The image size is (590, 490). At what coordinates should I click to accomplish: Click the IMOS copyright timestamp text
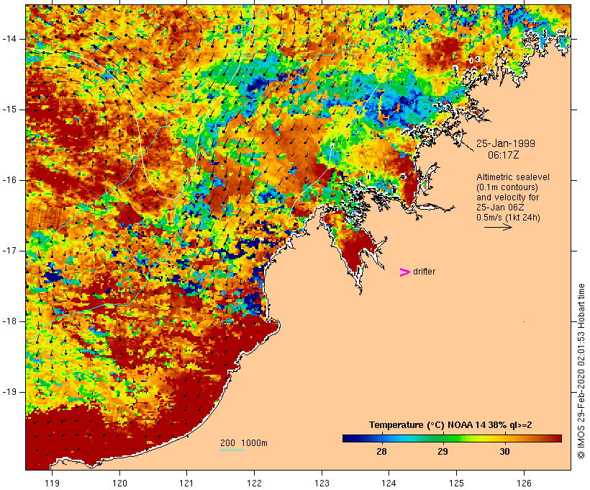click(x=581, y=371)
